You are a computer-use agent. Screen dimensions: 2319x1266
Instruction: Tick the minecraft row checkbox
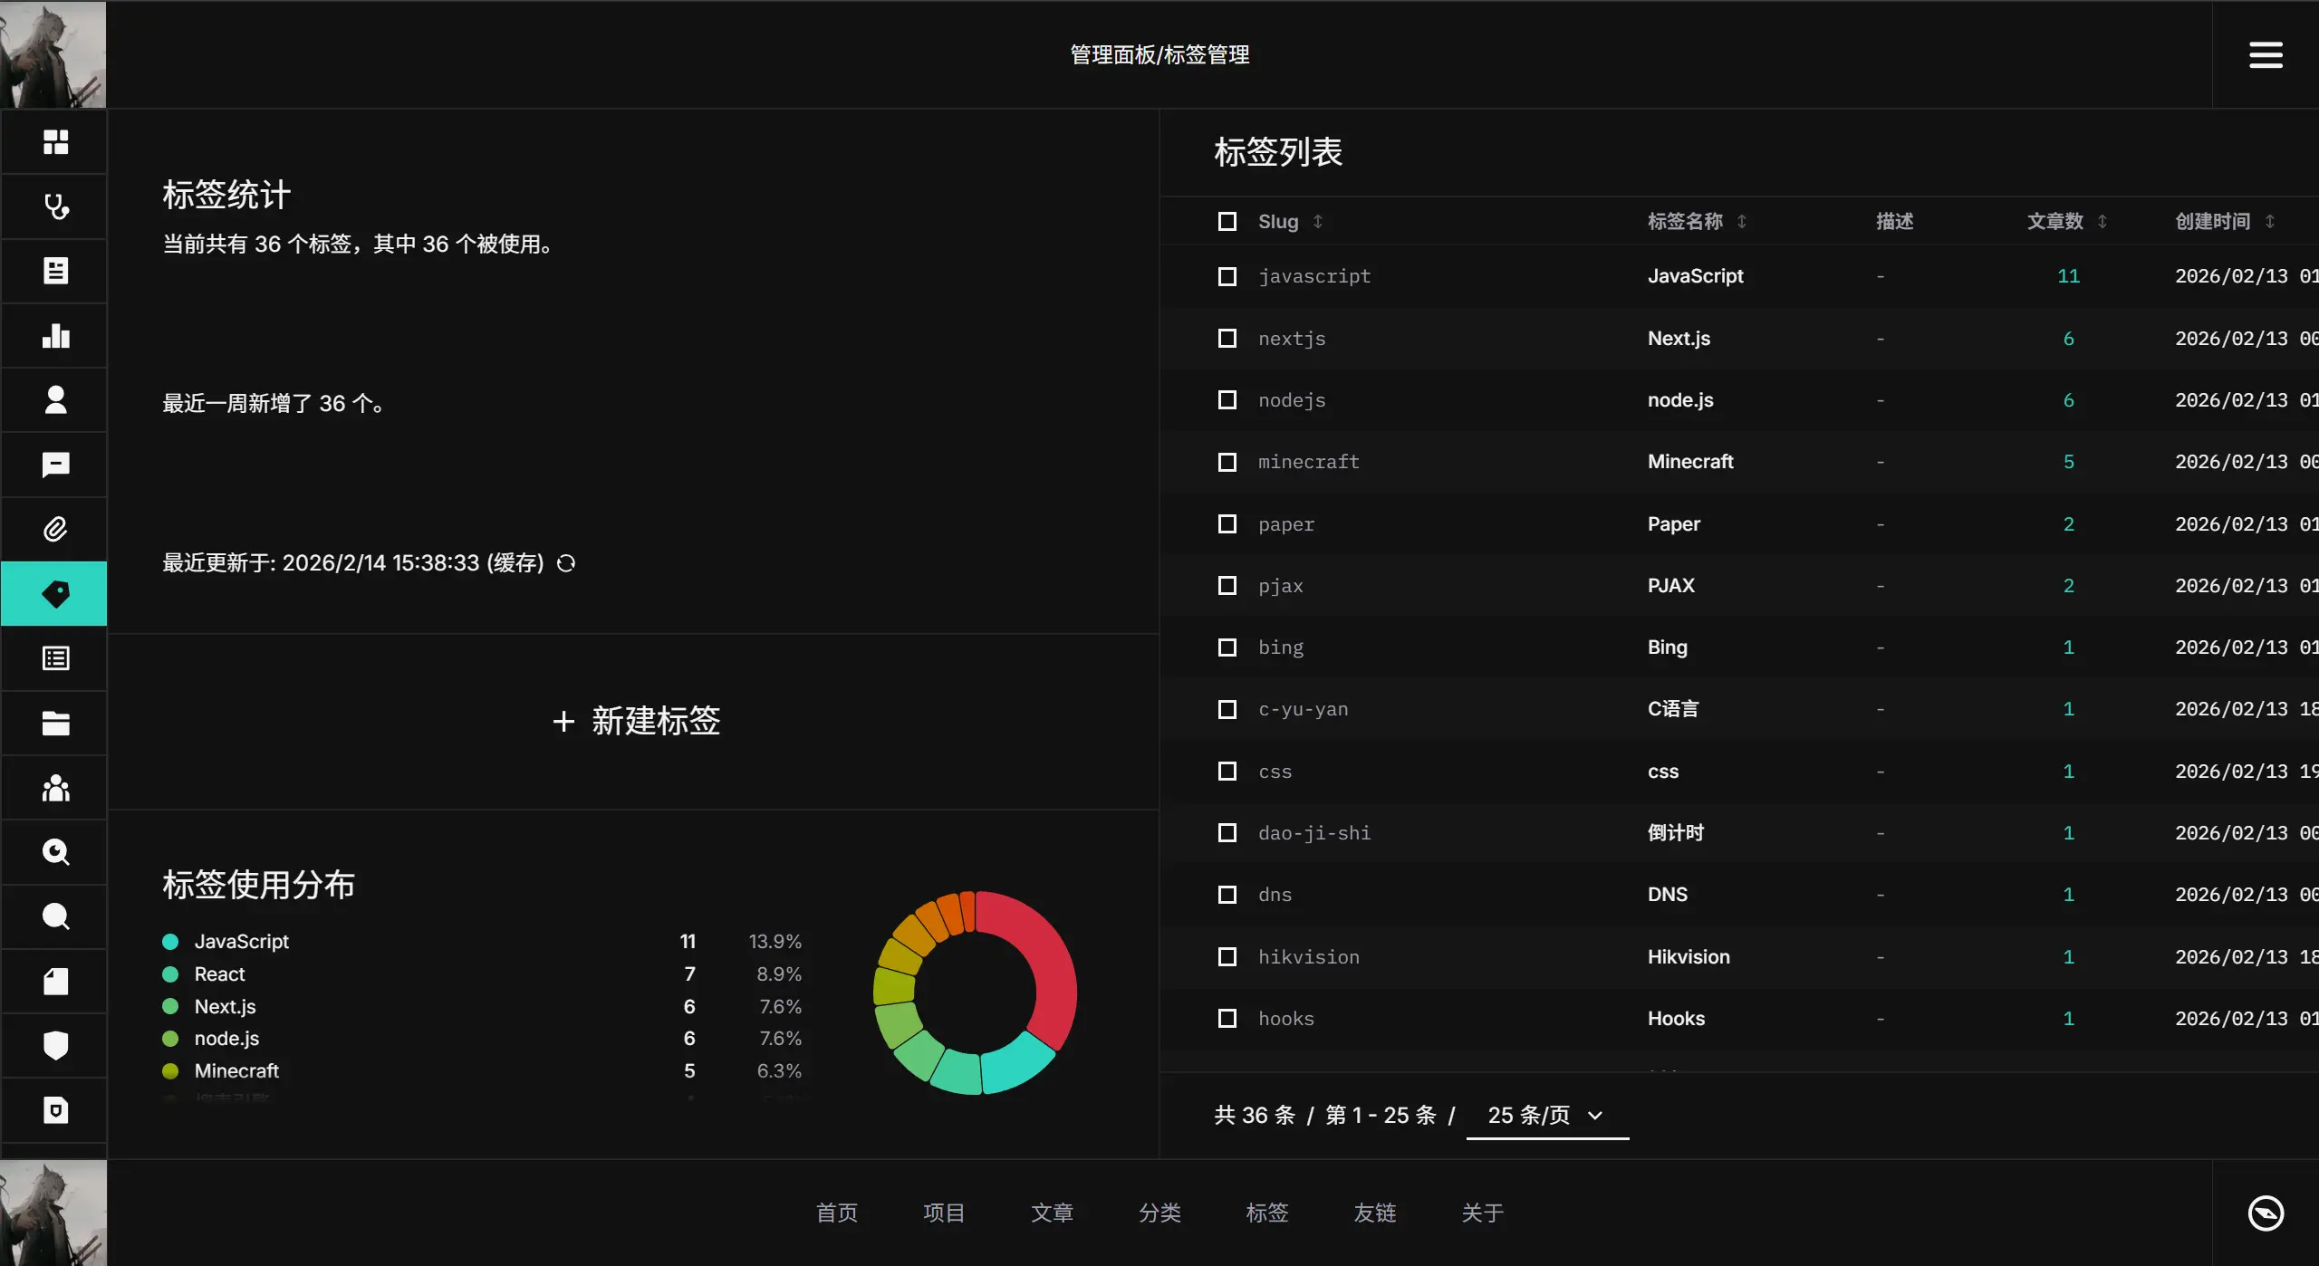tap(1227, 462)
